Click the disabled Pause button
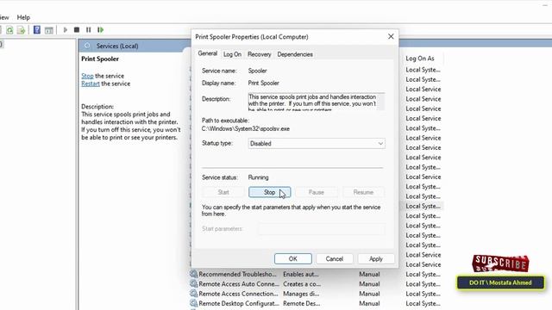The width and height of the screenshot is (552, 310). (x=317, y=192)
